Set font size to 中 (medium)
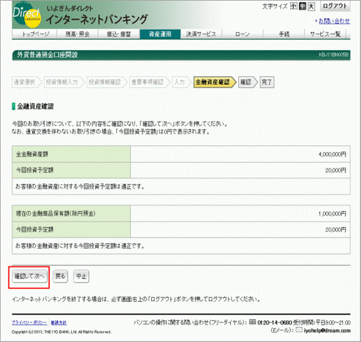The image size is (361, 342). pyautogui.click(x=303, y=6)
